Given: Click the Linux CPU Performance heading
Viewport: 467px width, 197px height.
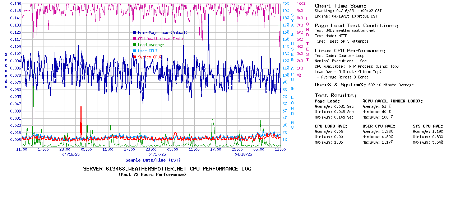Looking at the screenshot, I should pos(350,51).
